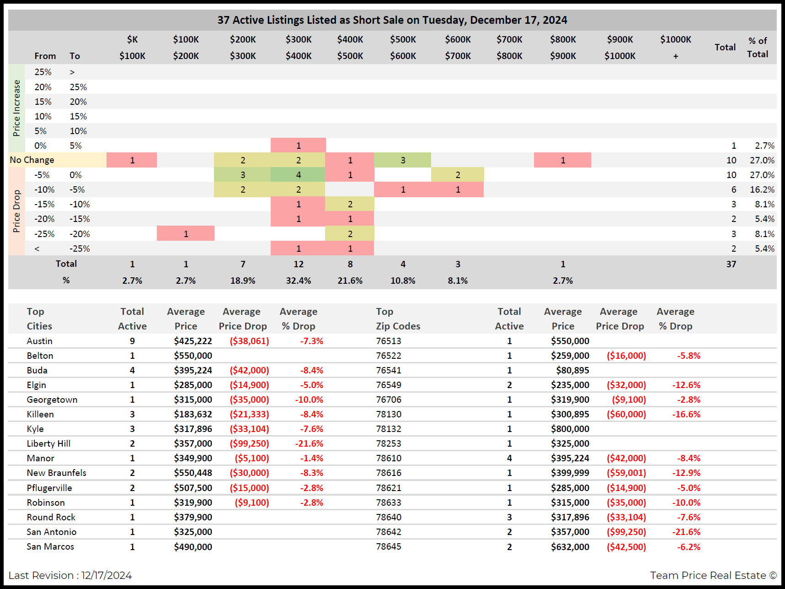Click the grand total value 37
Screen dimensions: 785x589
pyautogui.click(x=731, y=264)
